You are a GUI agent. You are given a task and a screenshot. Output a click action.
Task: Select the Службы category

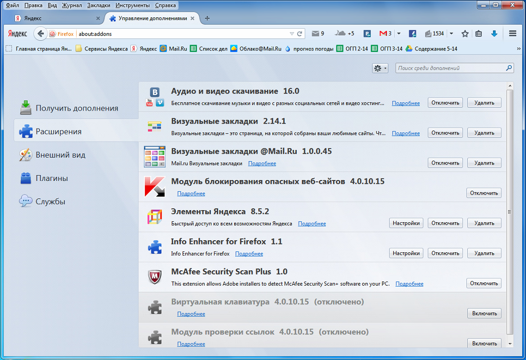(x=77, y=201)
